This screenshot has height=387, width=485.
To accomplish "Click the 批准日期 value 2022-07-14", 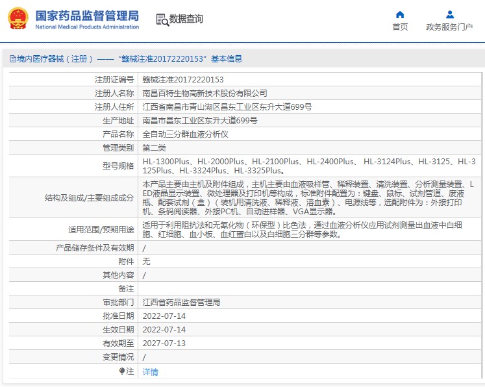I will pos(164,316).
